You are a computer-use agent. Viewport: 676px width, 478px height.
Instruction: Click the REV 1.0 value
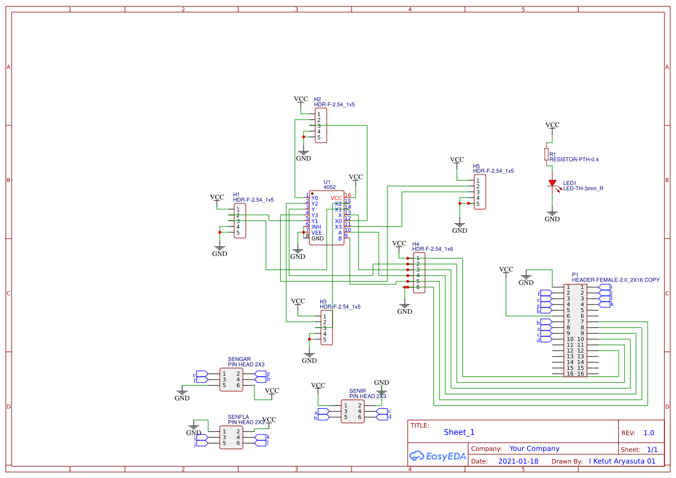(x=648, y=432)
